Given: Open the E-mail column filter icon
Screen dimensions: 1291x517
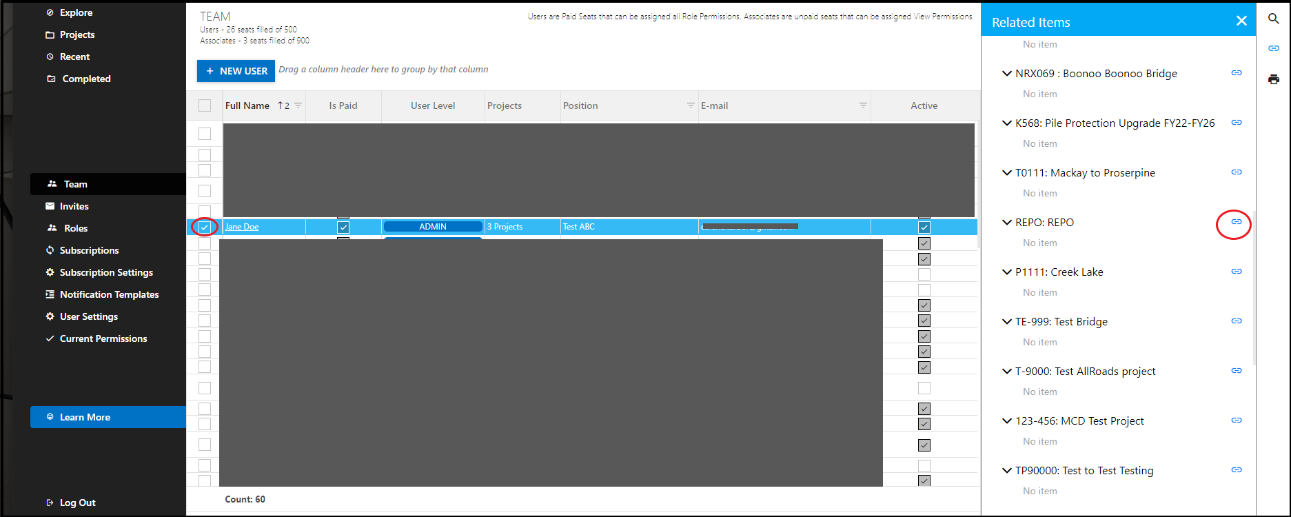Looking at the screenshot, I should pos(863,105).
